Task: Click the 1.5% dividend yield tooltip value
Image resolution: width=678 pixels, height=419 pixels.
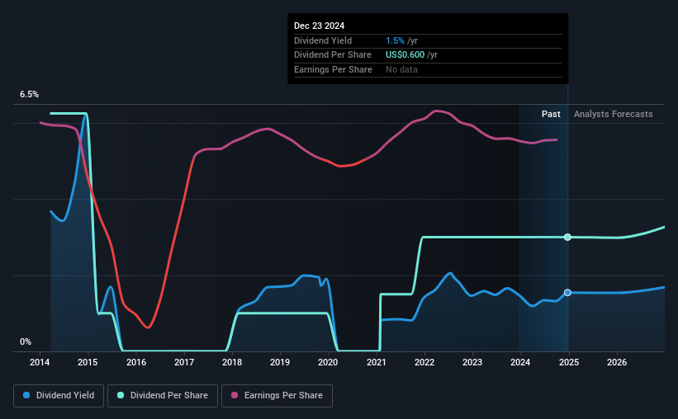Action: (x=395, y=40)
